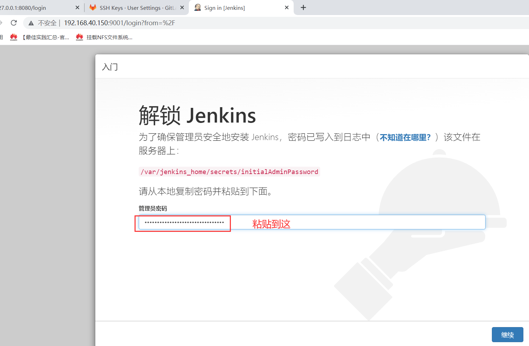Click the 入门 dialog title
Screen dimensions: 529x346
110,67
